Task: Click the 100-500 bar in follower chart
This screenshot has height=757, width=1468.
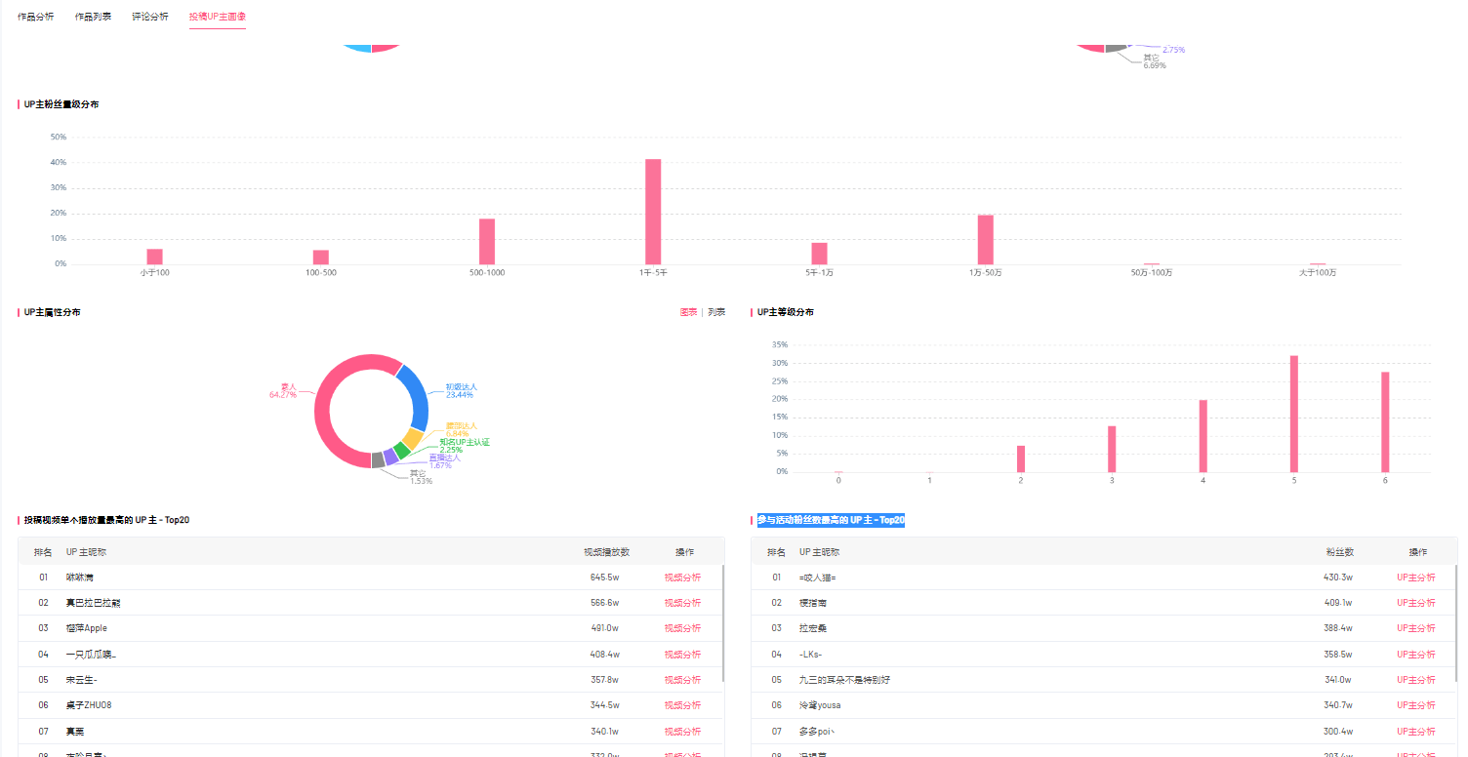Action: tap(321, 258)
